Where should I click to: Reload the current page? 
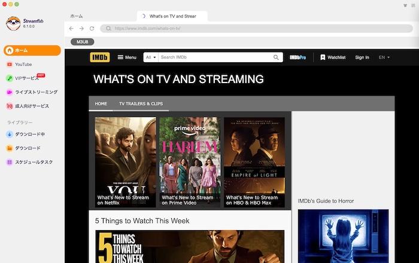92,28
